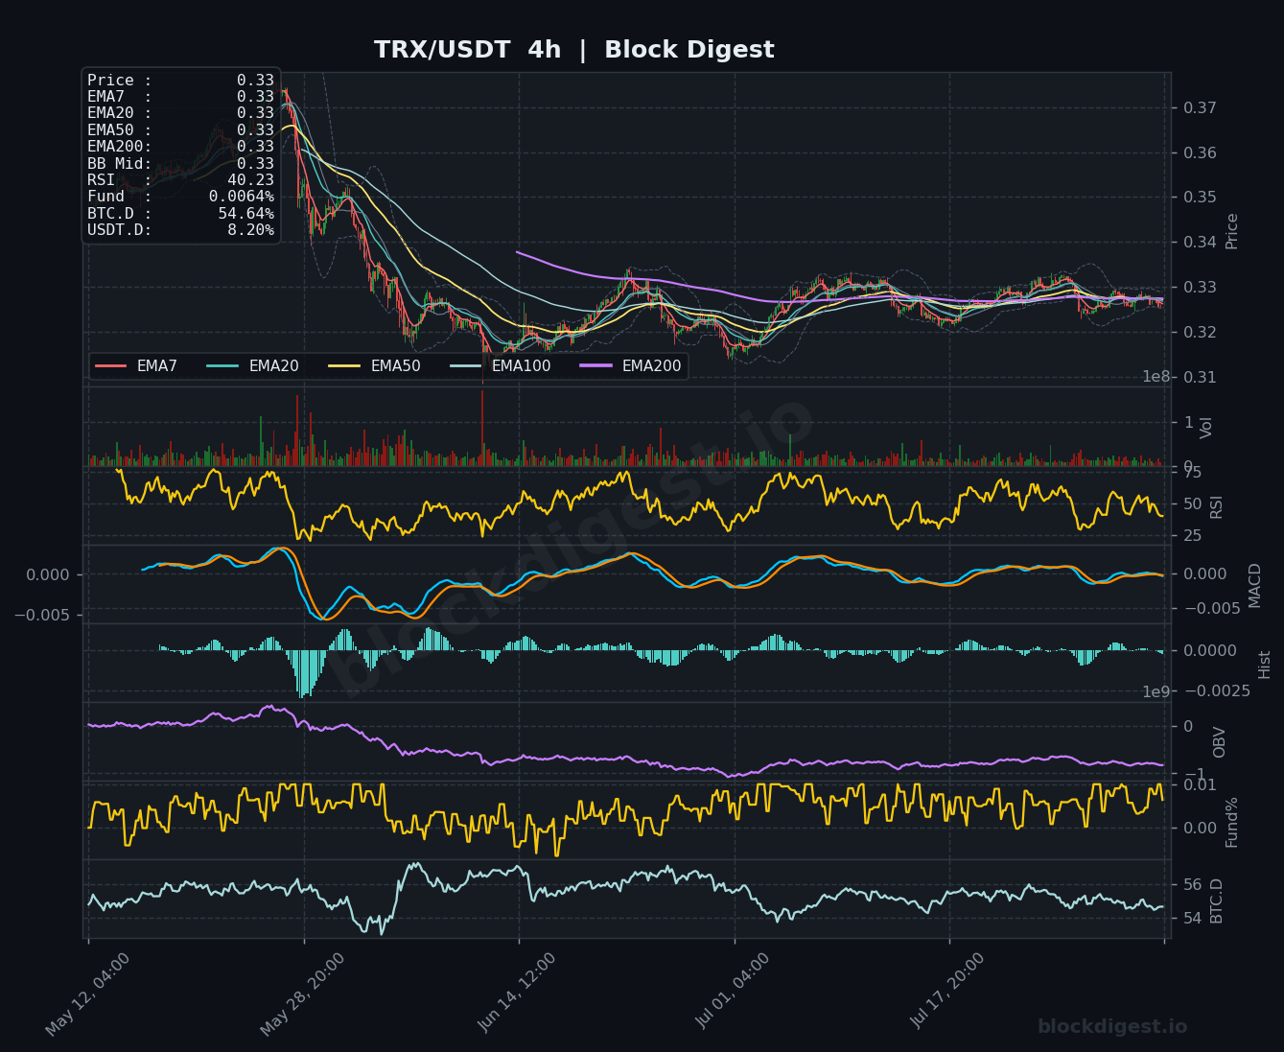Click the Fund% 0.01 axis tick
The height and width of the screenshot is (1052, 1284).
1199,785
